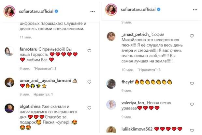
Task: Like _anast_petrich_'s comment heart icon
Action: click(192, 36)
